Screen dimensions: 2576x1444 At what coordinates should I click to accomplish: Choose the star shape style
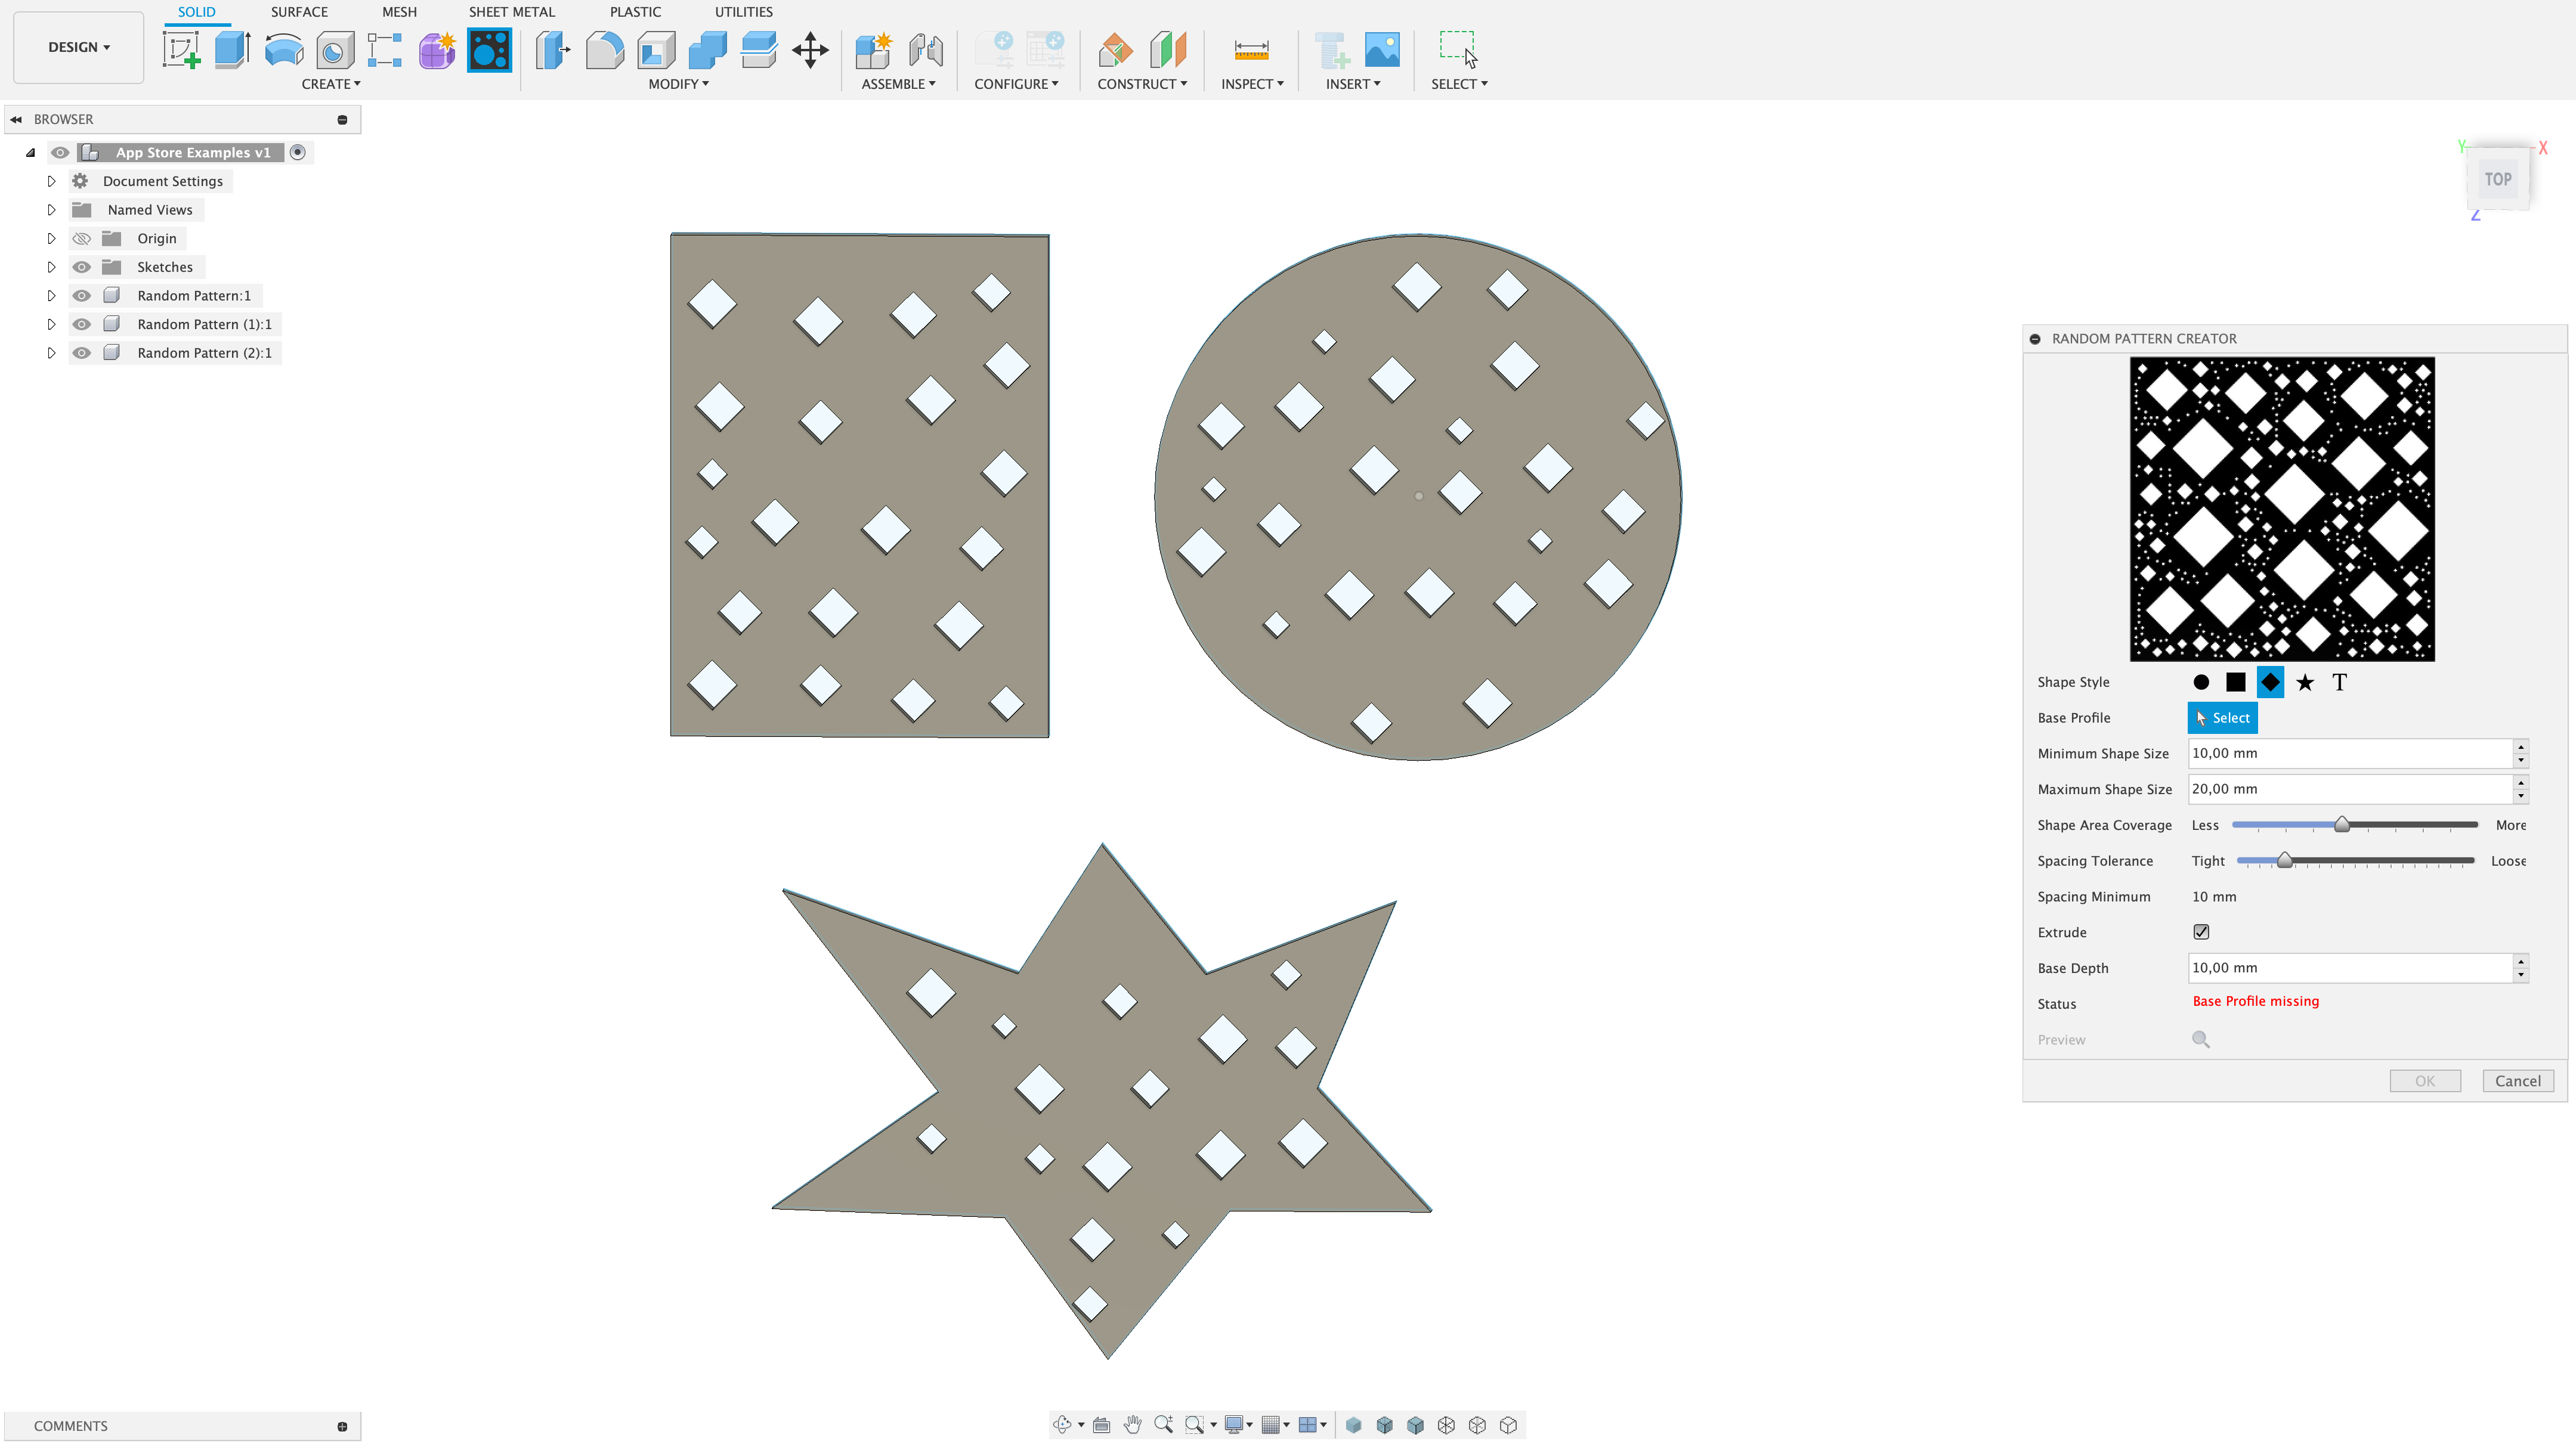click(x=2305, y=683)
